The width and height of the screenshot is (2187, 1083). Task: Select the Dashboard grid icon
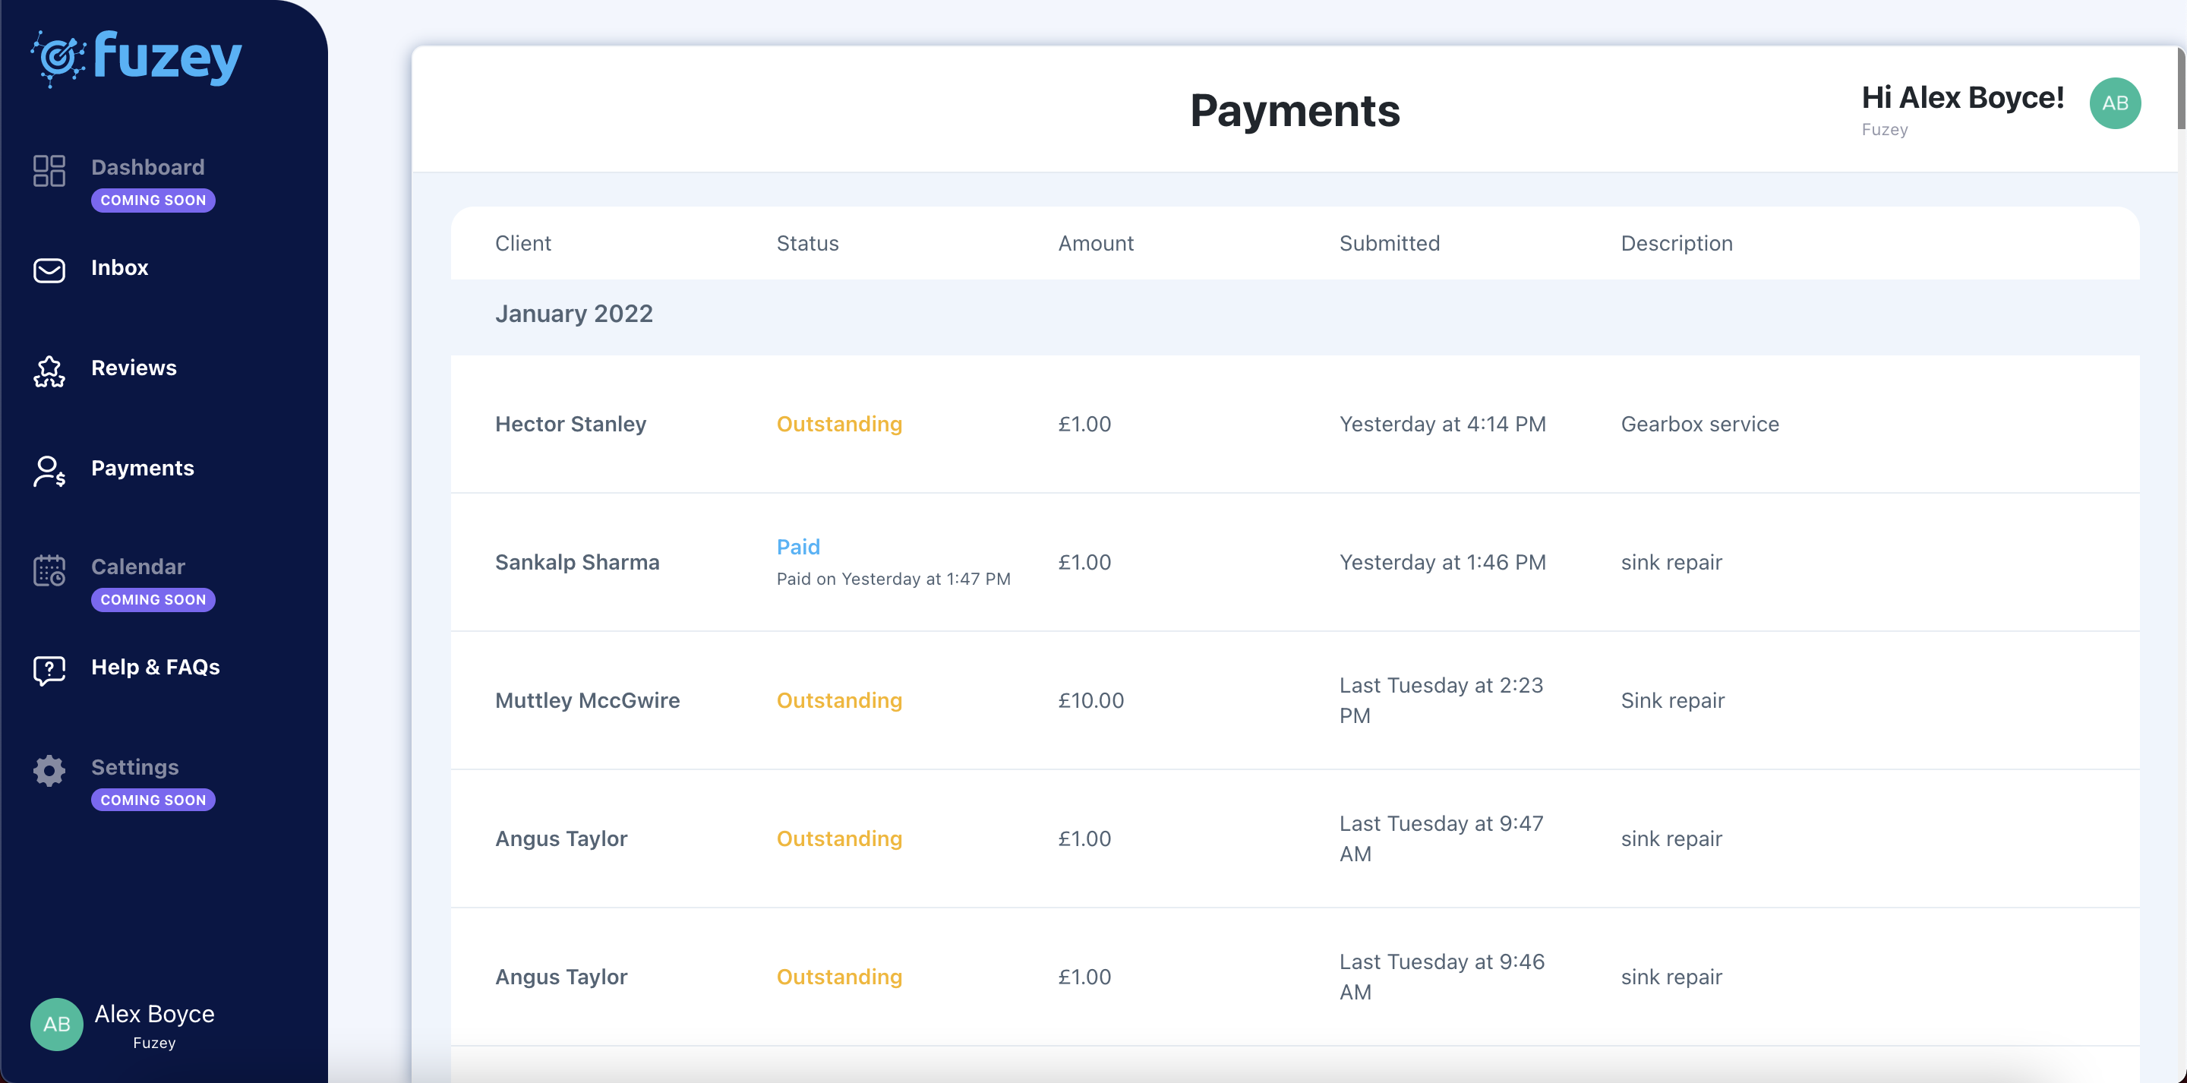[49, 170]
